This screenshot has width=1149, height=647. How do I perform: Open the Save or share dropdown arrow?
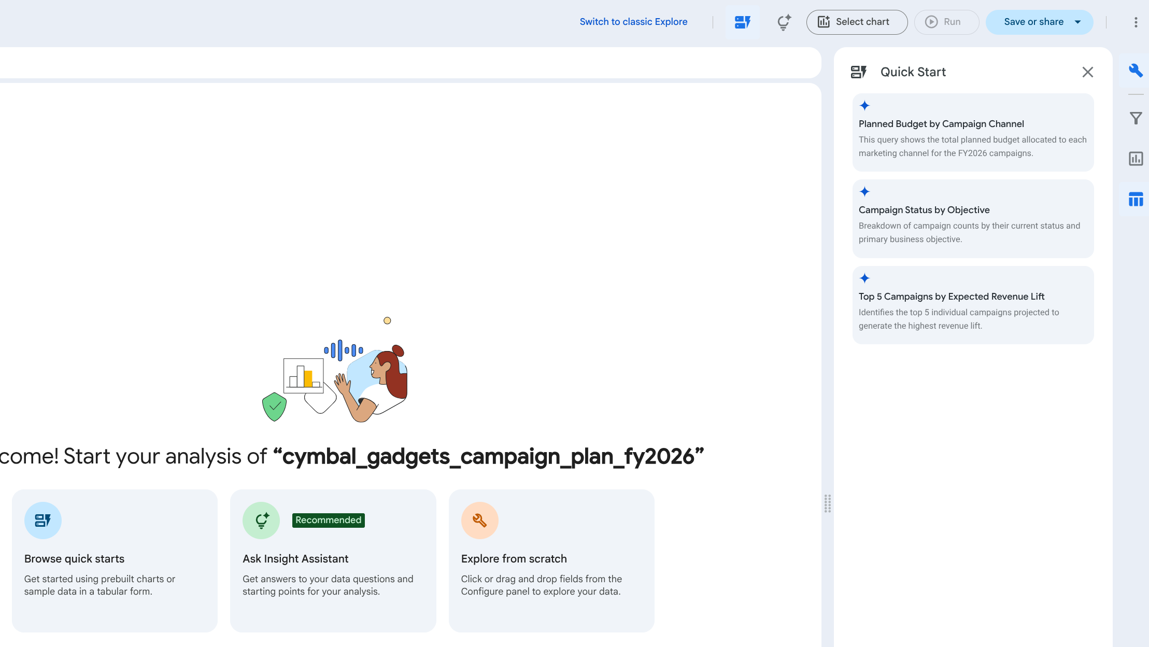(1077, 22)
